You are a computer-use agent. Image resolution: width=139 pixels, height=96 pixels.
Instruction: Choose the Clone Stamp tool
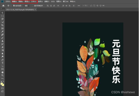point(3,41)
